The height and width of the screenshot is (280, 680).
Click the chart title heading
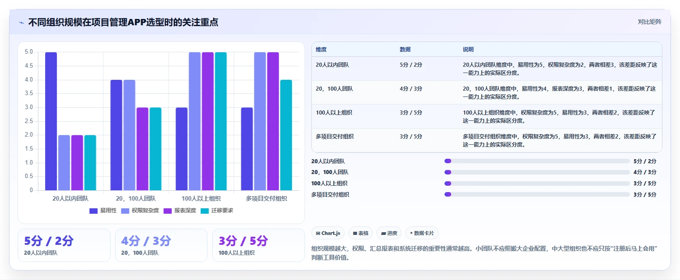pyautogui.click(x=123, y=22)
